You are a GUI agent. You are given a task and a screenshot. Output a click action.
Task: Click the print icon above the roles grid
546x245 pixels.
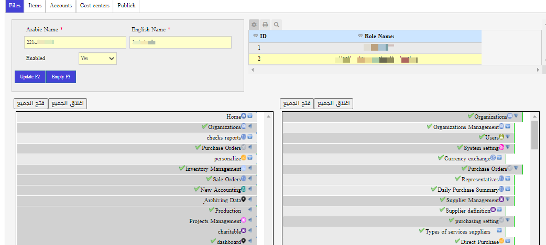tap(265, 25)
